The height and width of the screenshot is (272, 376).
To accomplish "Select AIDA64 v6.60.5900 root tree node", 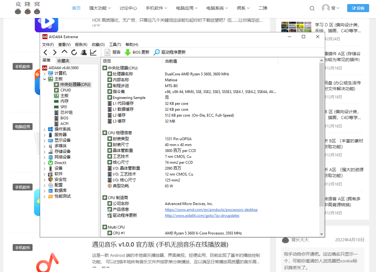I will (61, 68).
